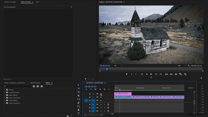Mute audio track A1
Image resolution: width=208 pixels, height=117 pixels.
101,104
